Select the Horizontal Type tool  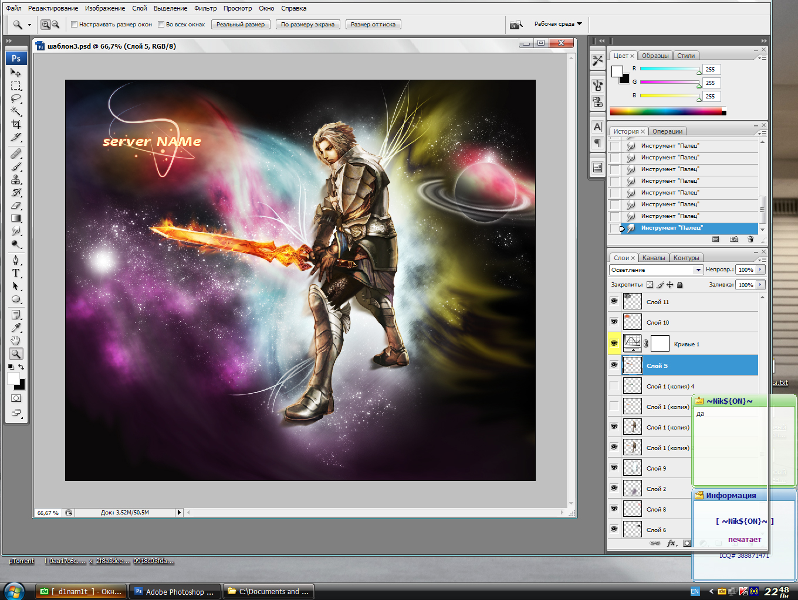(16, 273)
